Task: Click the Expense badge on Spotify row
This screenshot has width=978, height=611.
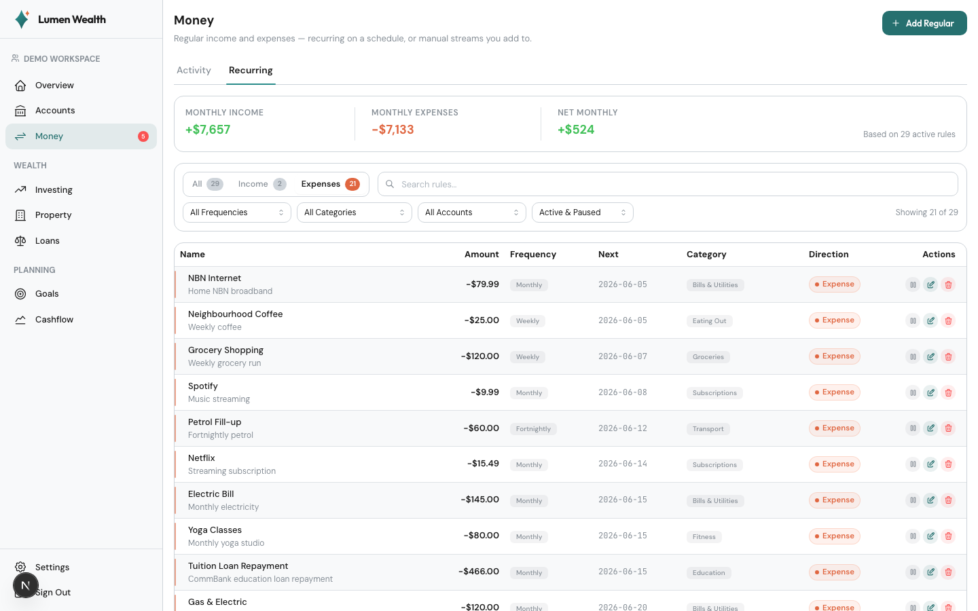Action: (835, 392)
